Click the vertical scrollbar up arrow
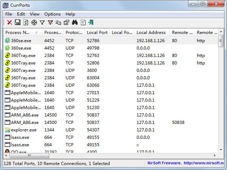Viewport: 227px width, 170px height. (x=221, y=31)
